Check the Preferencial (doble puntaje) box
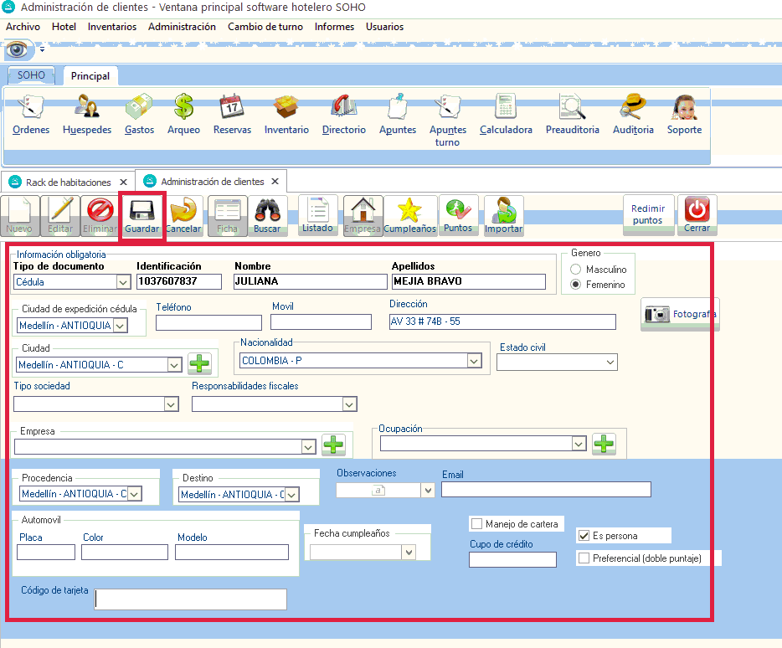 click(x=584, y=558)
